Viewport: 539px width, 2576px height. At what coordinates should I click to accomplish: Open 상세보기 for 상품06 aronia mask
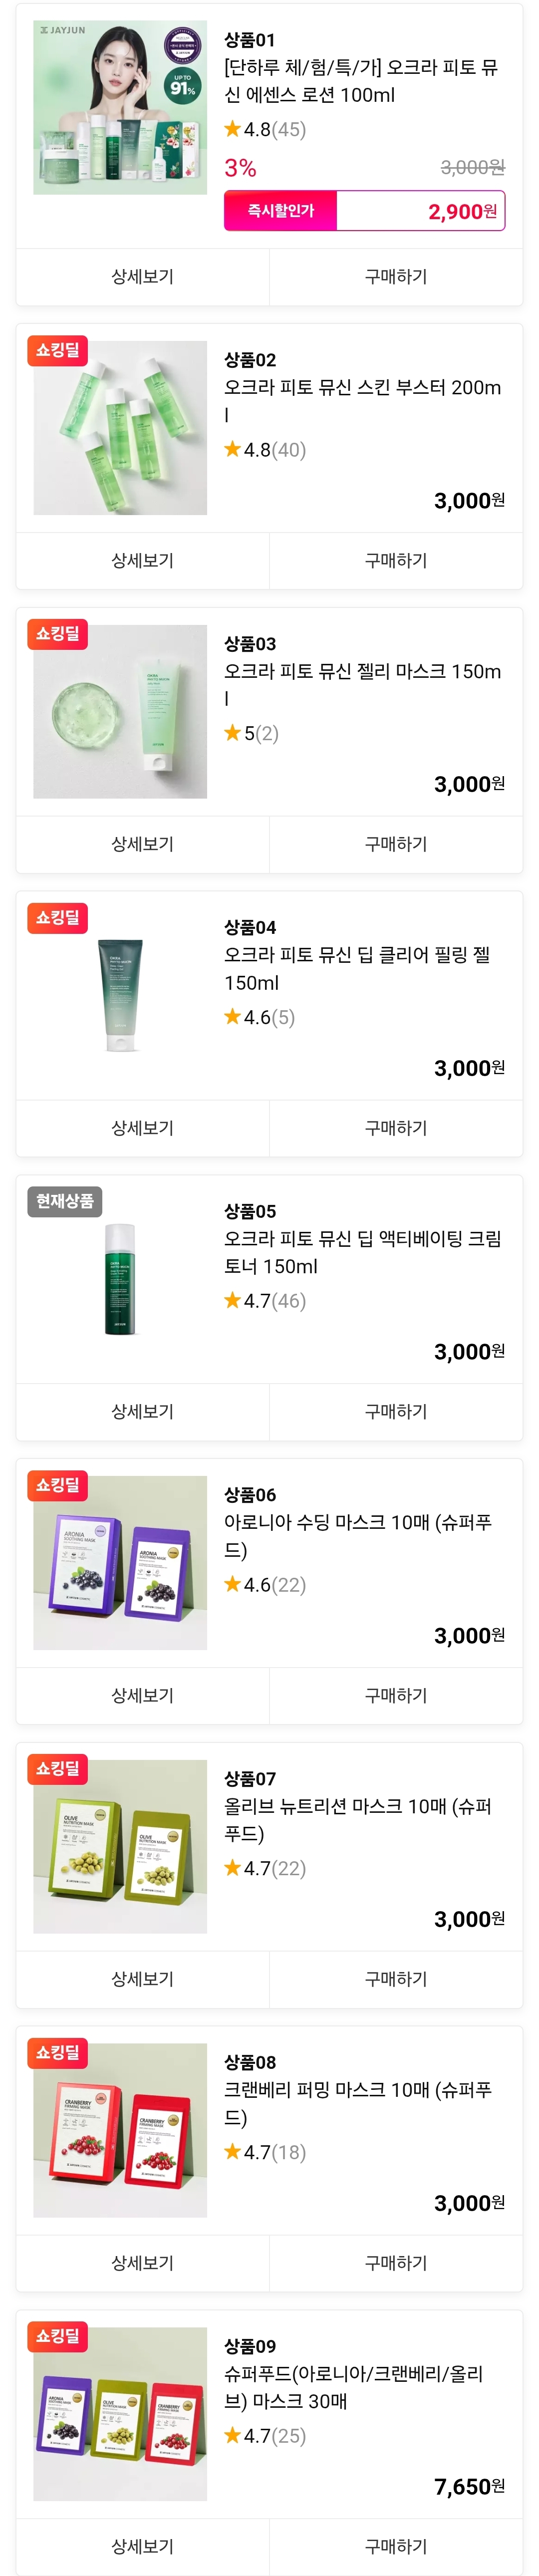pos(142,1695)
